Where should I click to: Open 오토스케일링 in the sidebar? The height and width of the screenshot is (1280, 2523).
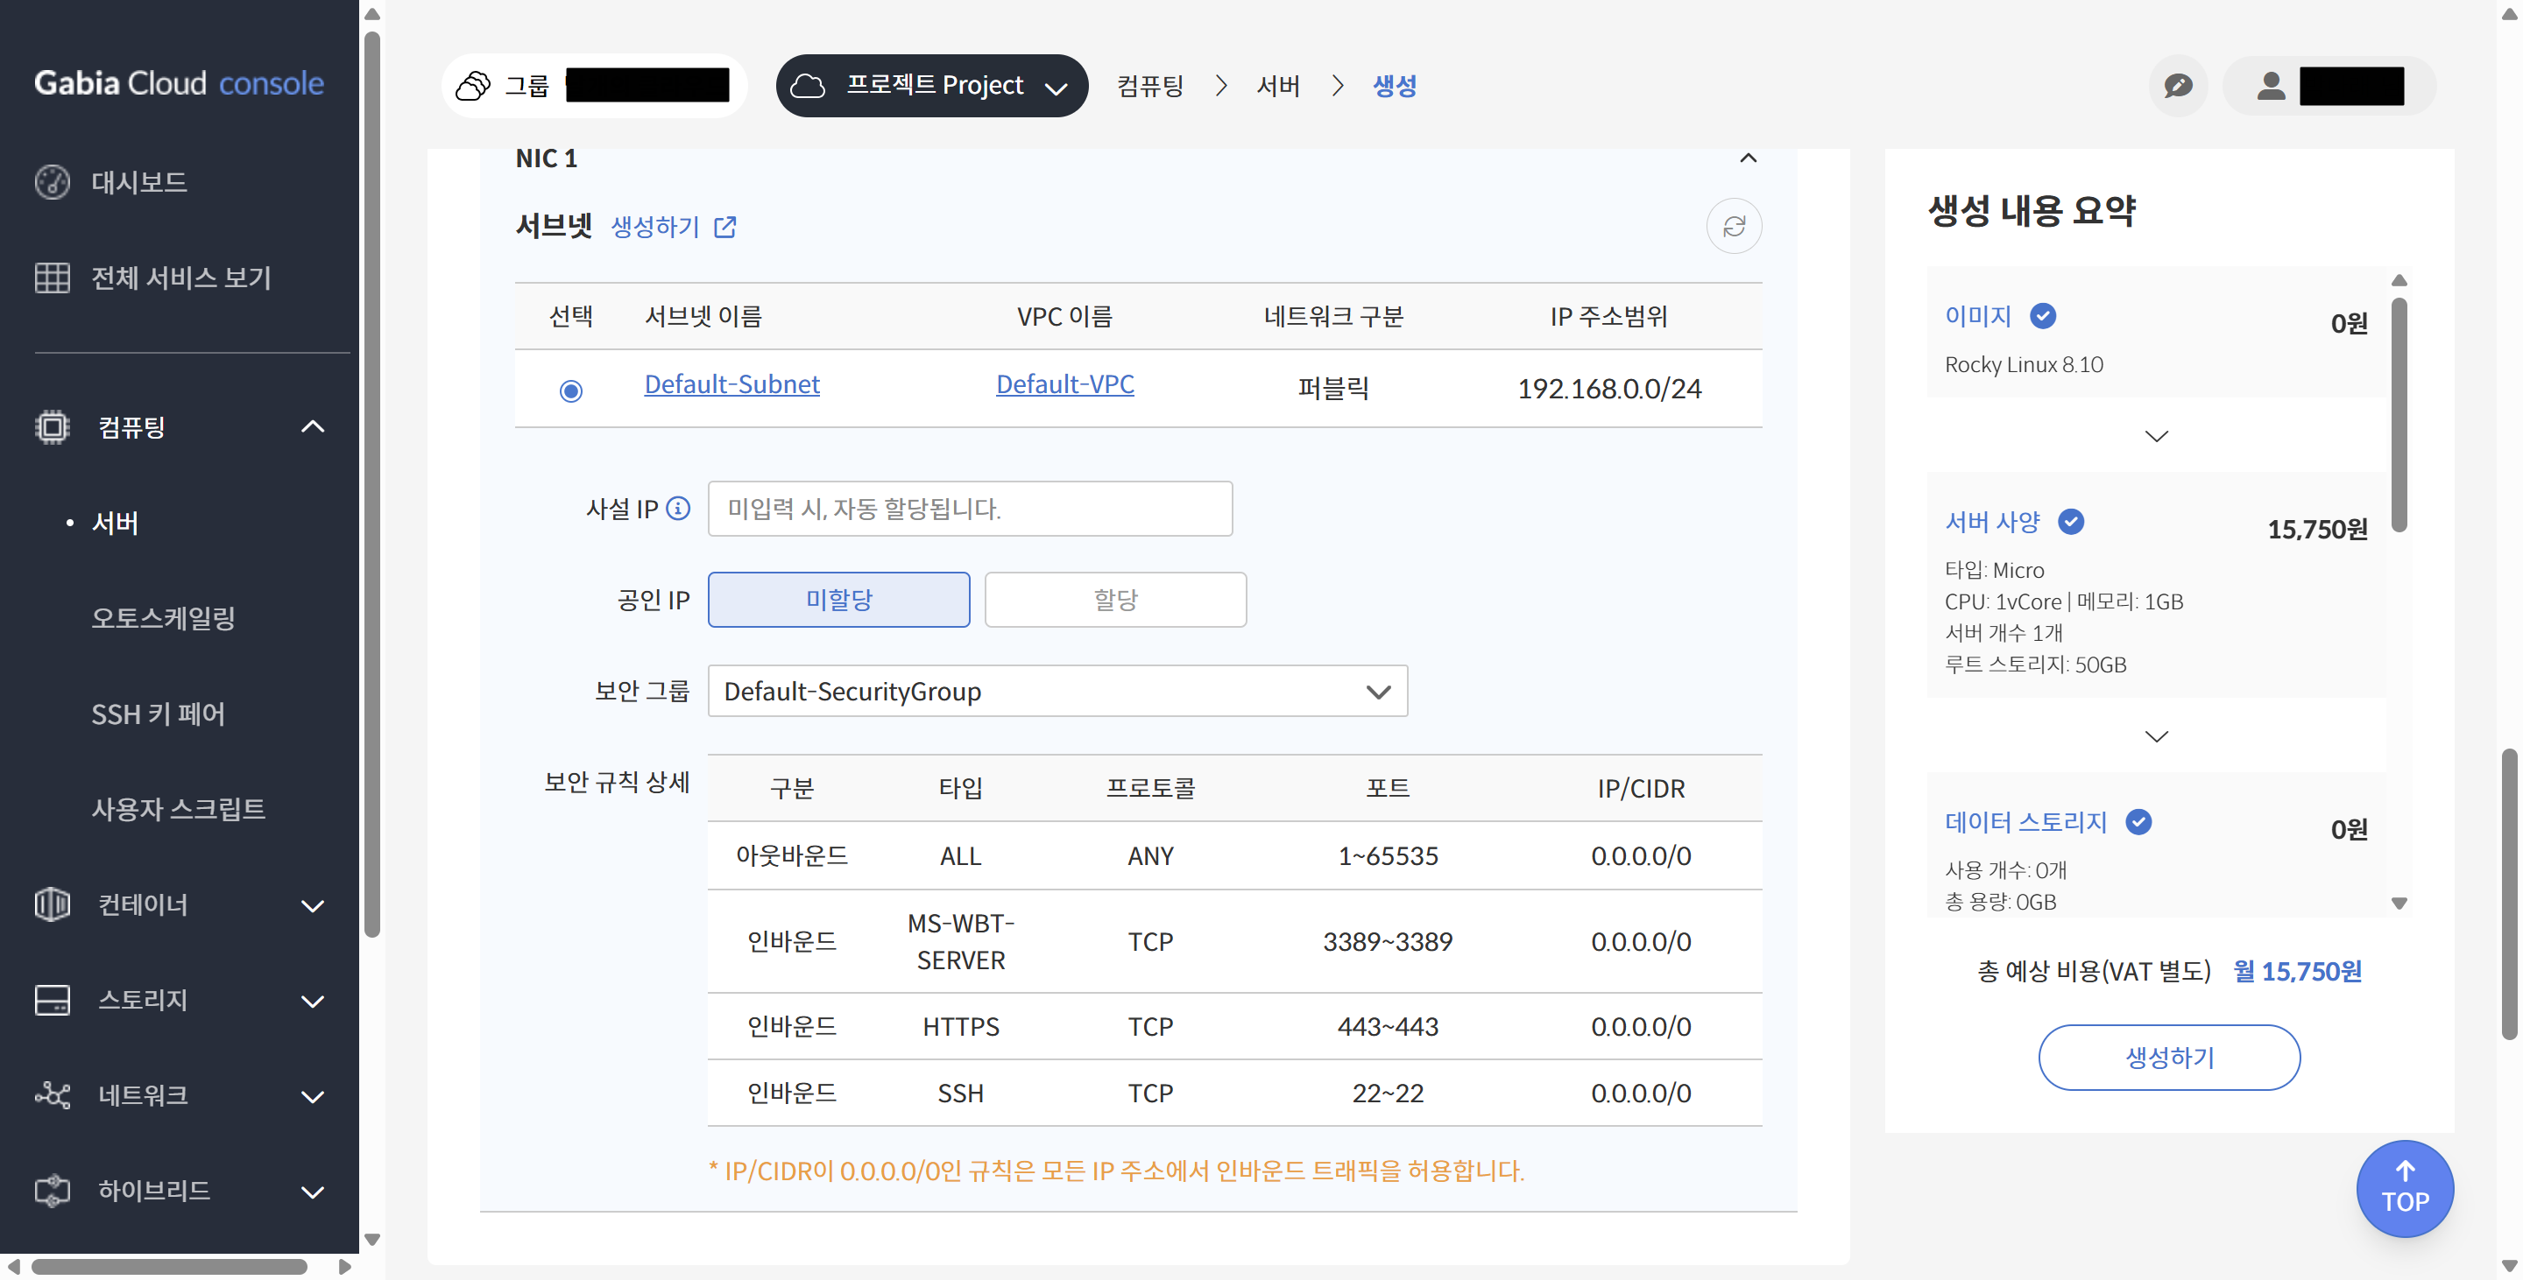click(x=164, y=617)
